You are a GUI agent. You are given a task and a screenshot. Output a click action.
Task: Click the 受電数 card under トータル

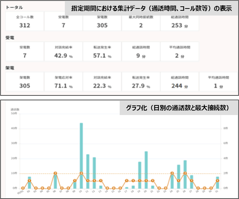[x=64, y=21]
